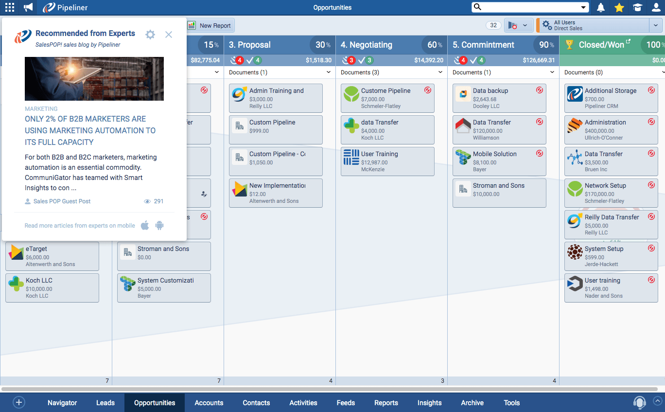Close the Recommended from Experts panel
The width and height of the screenshot is (665, 412).
(169, 35)
